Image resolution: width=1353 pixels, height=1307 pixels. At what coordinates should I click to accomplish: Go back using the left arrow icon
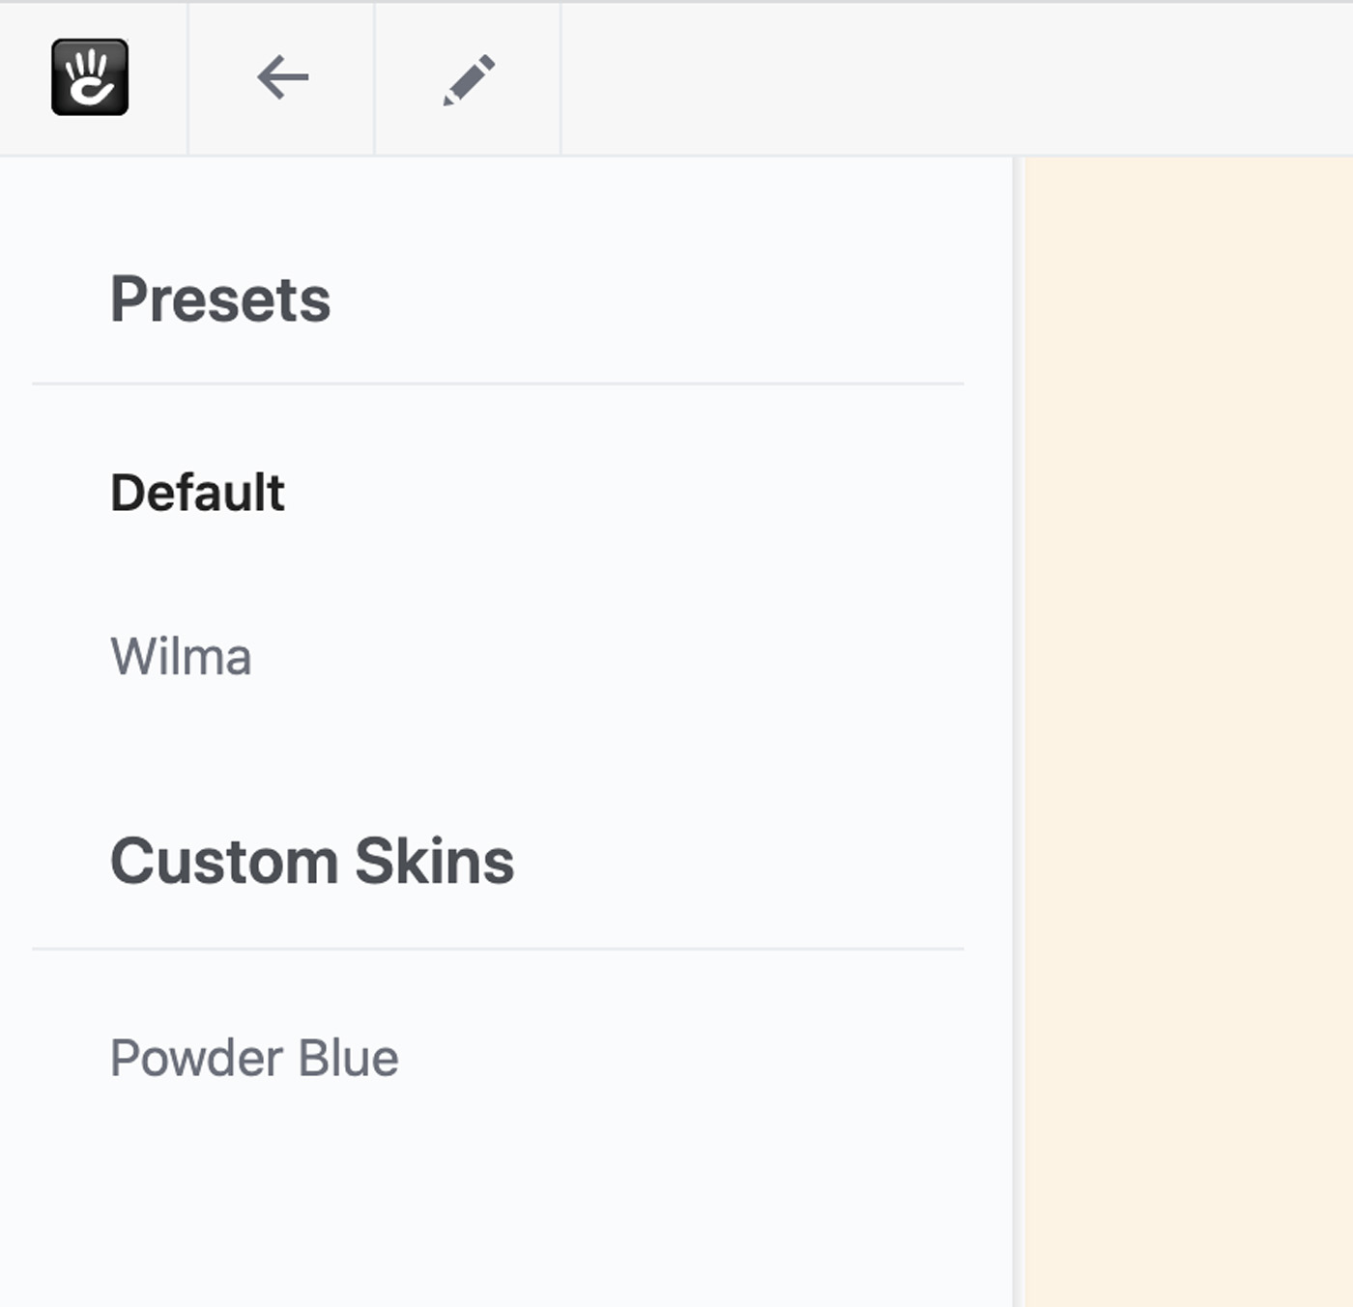point(282,77)
